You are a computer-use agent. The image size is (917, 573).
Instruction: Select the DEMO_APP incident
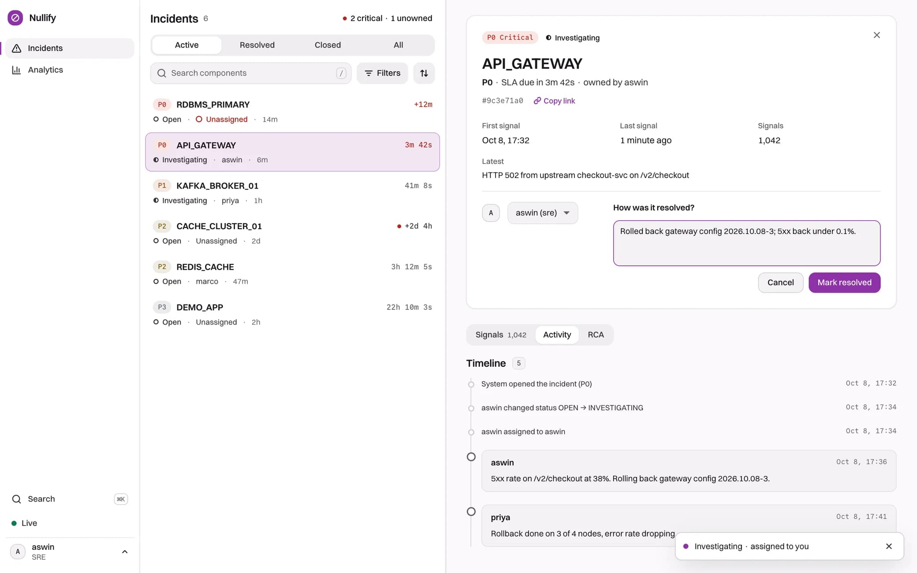[x=292, y=314]
